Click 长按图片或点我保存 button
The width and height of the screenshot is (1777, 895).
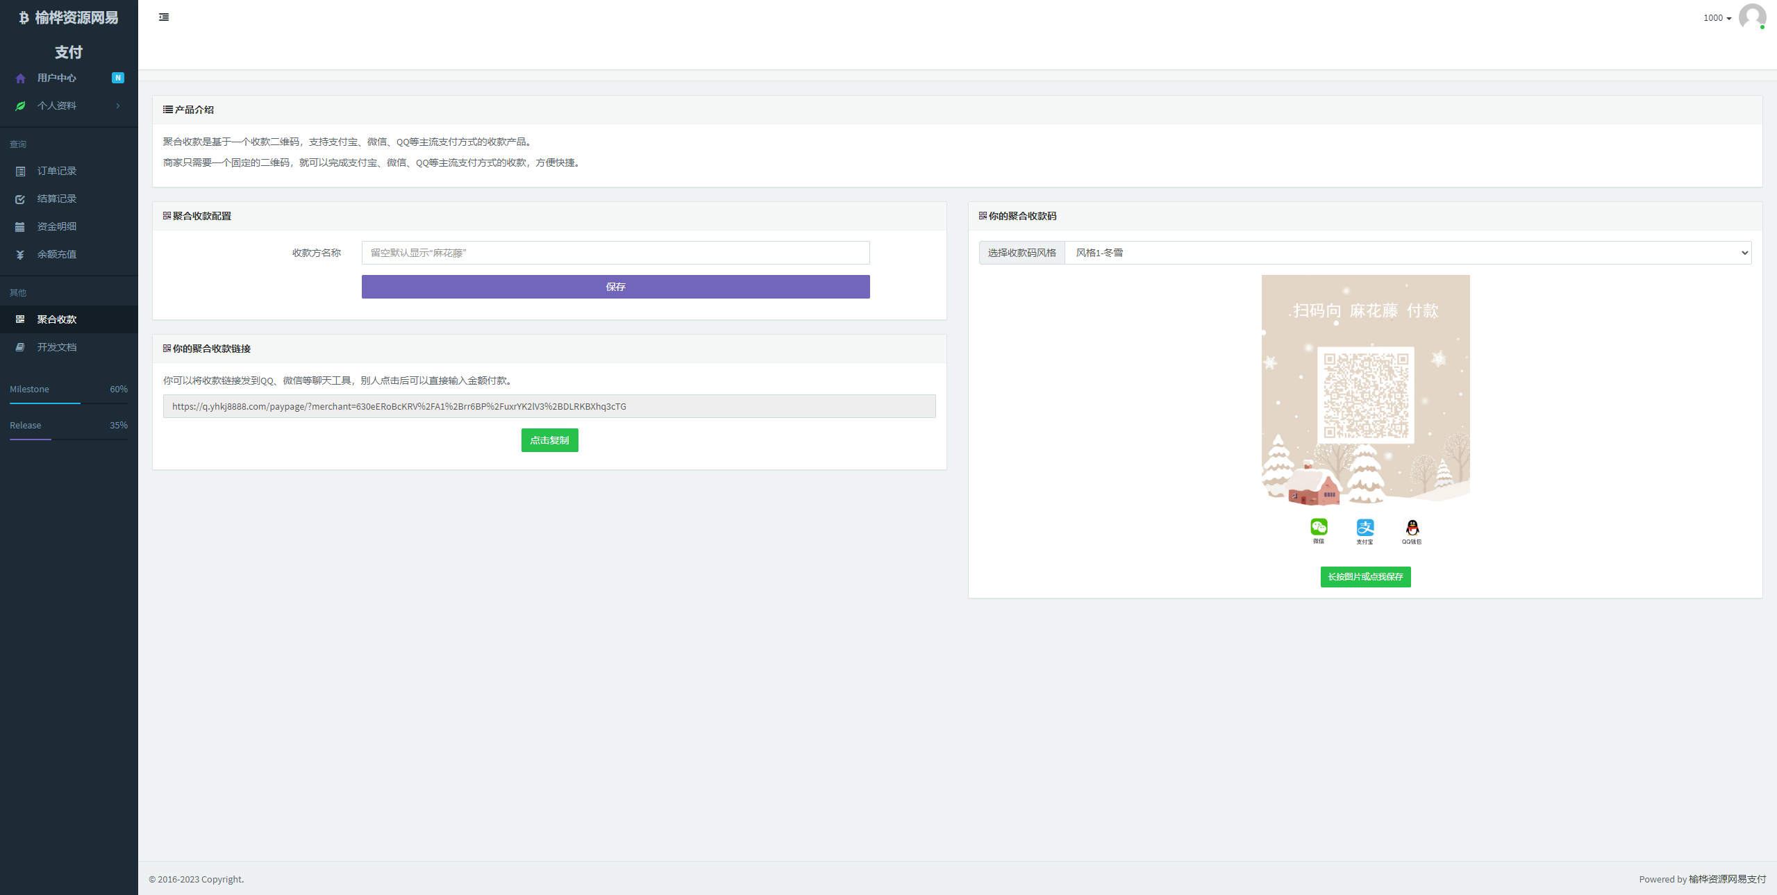click(x=1365, y=577)
